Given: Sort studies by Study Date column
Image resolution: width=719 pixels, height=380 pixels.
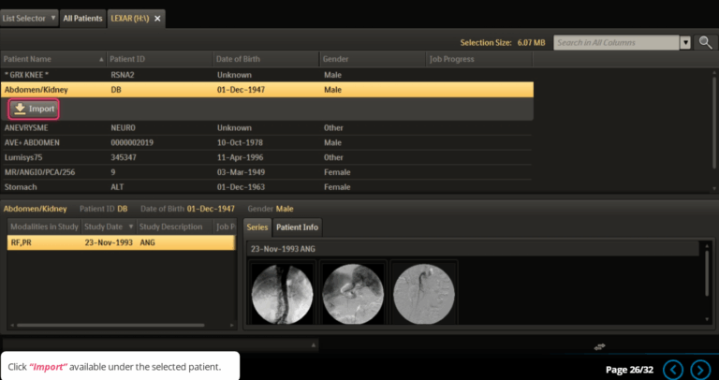Looking at the screenshot, I should tap(109, 227).
